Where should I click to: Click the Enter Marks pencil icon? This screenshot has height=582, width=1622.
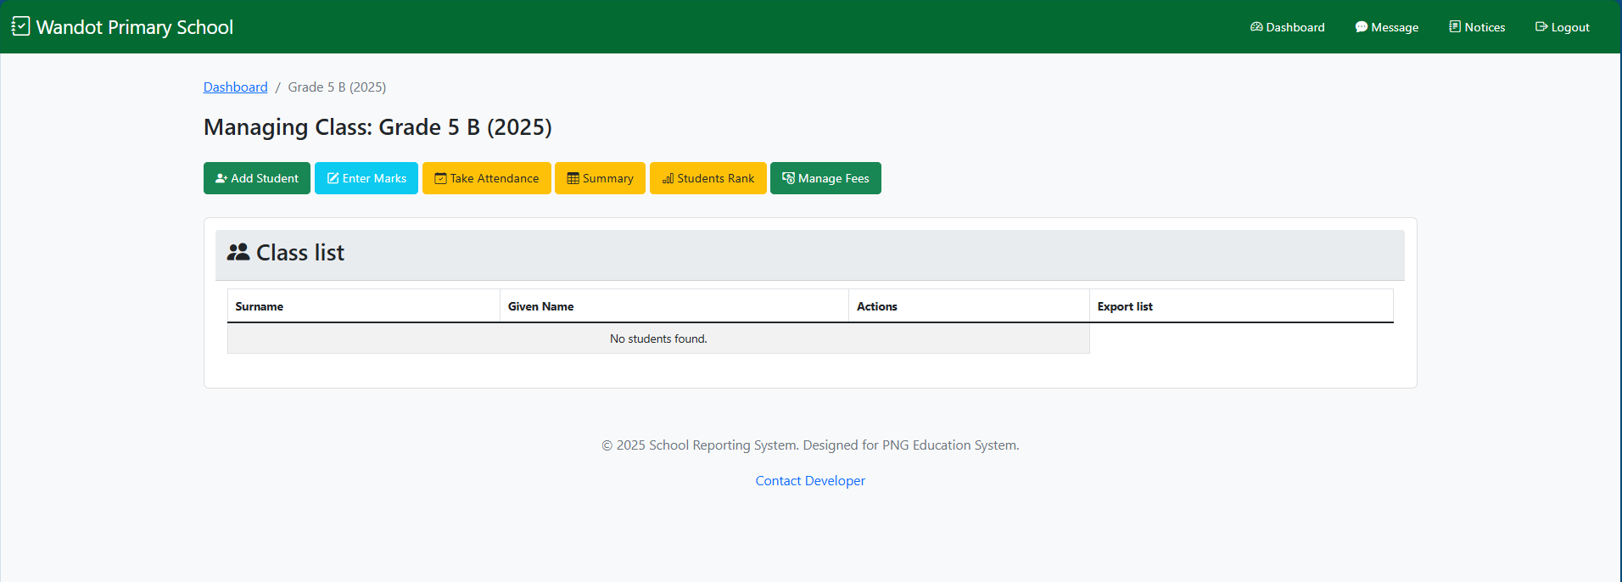coord(333,178)
